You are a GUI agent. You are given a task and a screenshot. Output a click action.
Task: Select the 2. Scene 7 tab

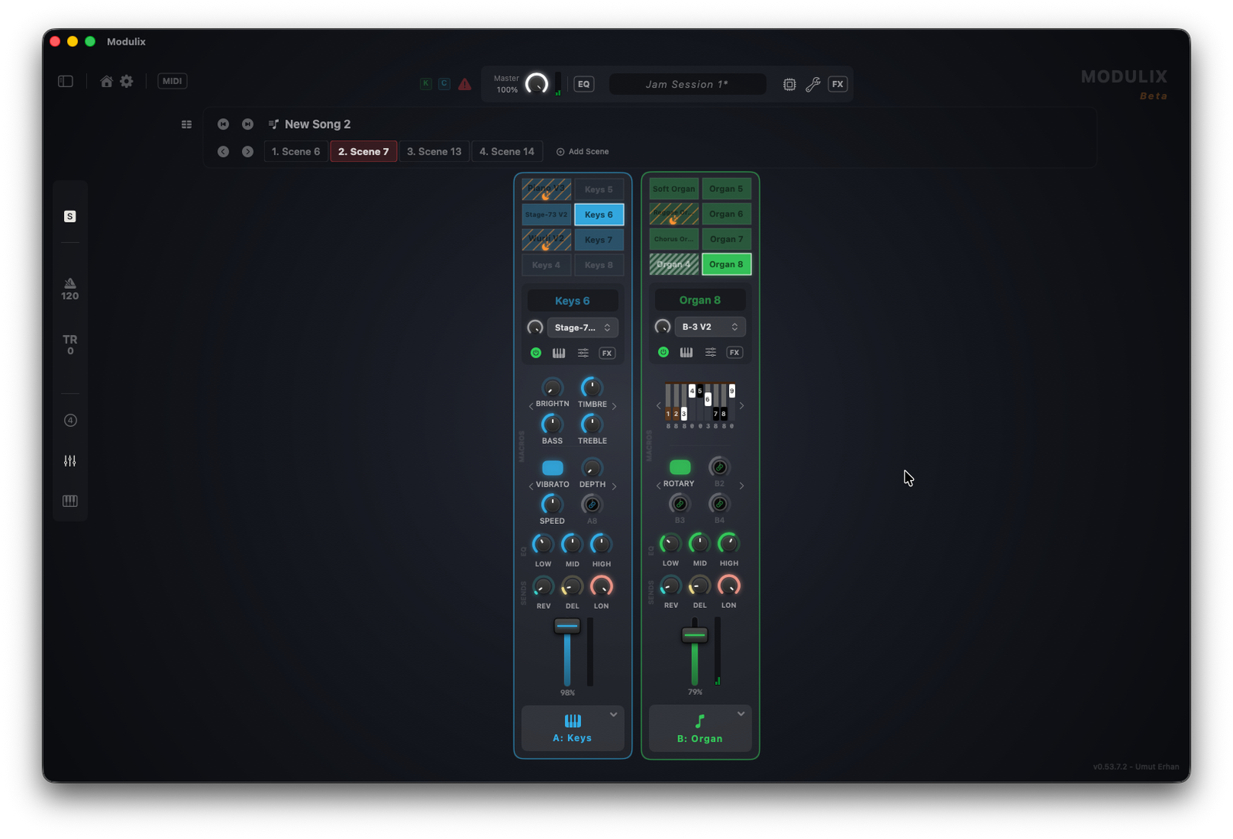(364, 152)
